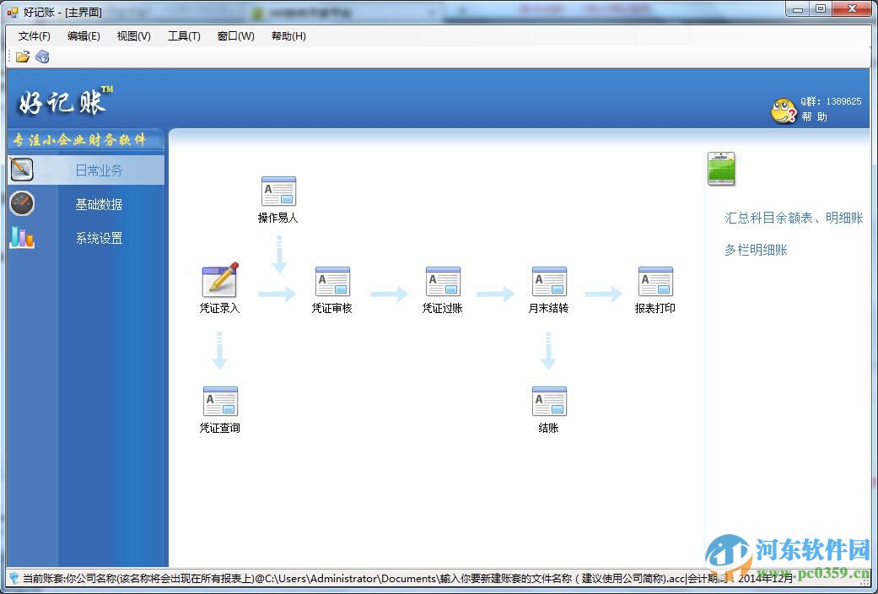Open the 工具(T) menu
This screenshot has width=878, height=594.
(x=183, y=36)
